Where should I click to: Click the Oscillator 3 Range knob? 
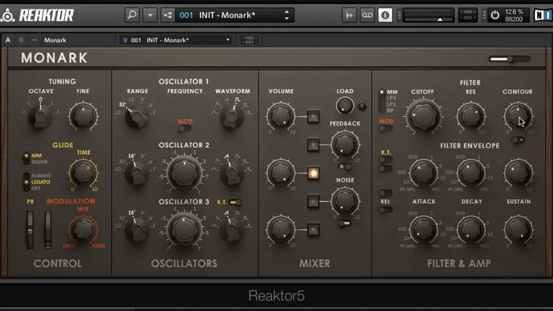[x=137, y=229]
